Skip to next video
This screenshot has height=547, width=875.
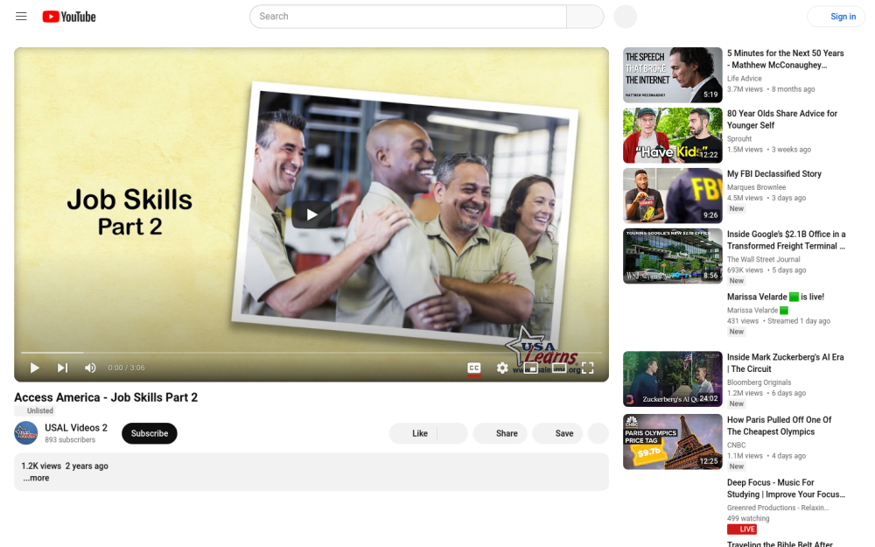(62, 368)
